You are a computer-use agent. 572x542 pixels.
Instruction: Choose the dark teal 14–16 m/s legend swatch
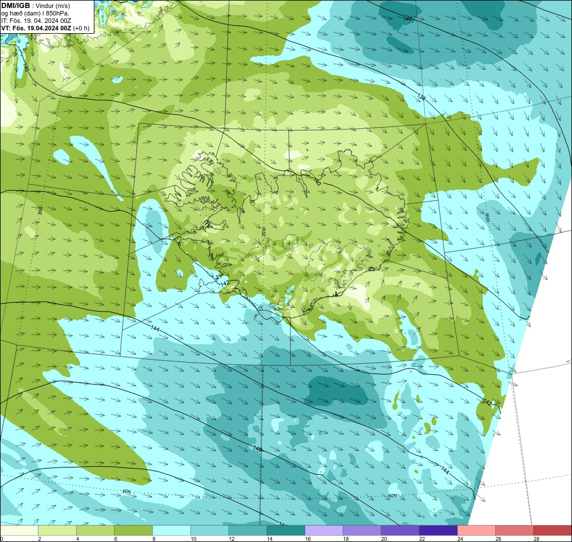(x=286, y=531)
